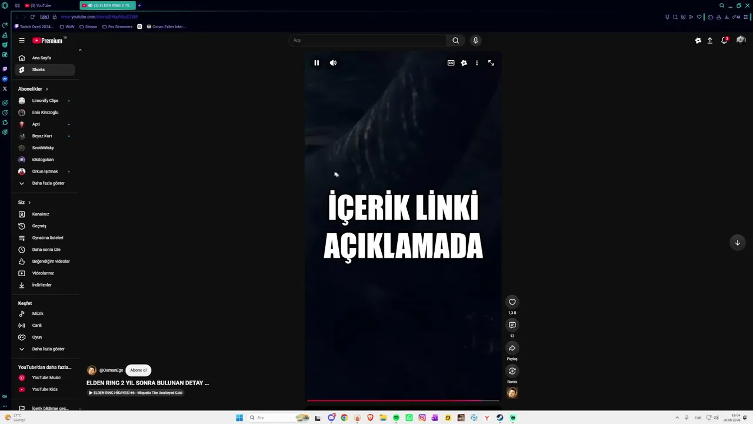Viewport: 753px width, 424px height.
Task: Subscribe with the Abone ol button
Action: coord(138,370)
